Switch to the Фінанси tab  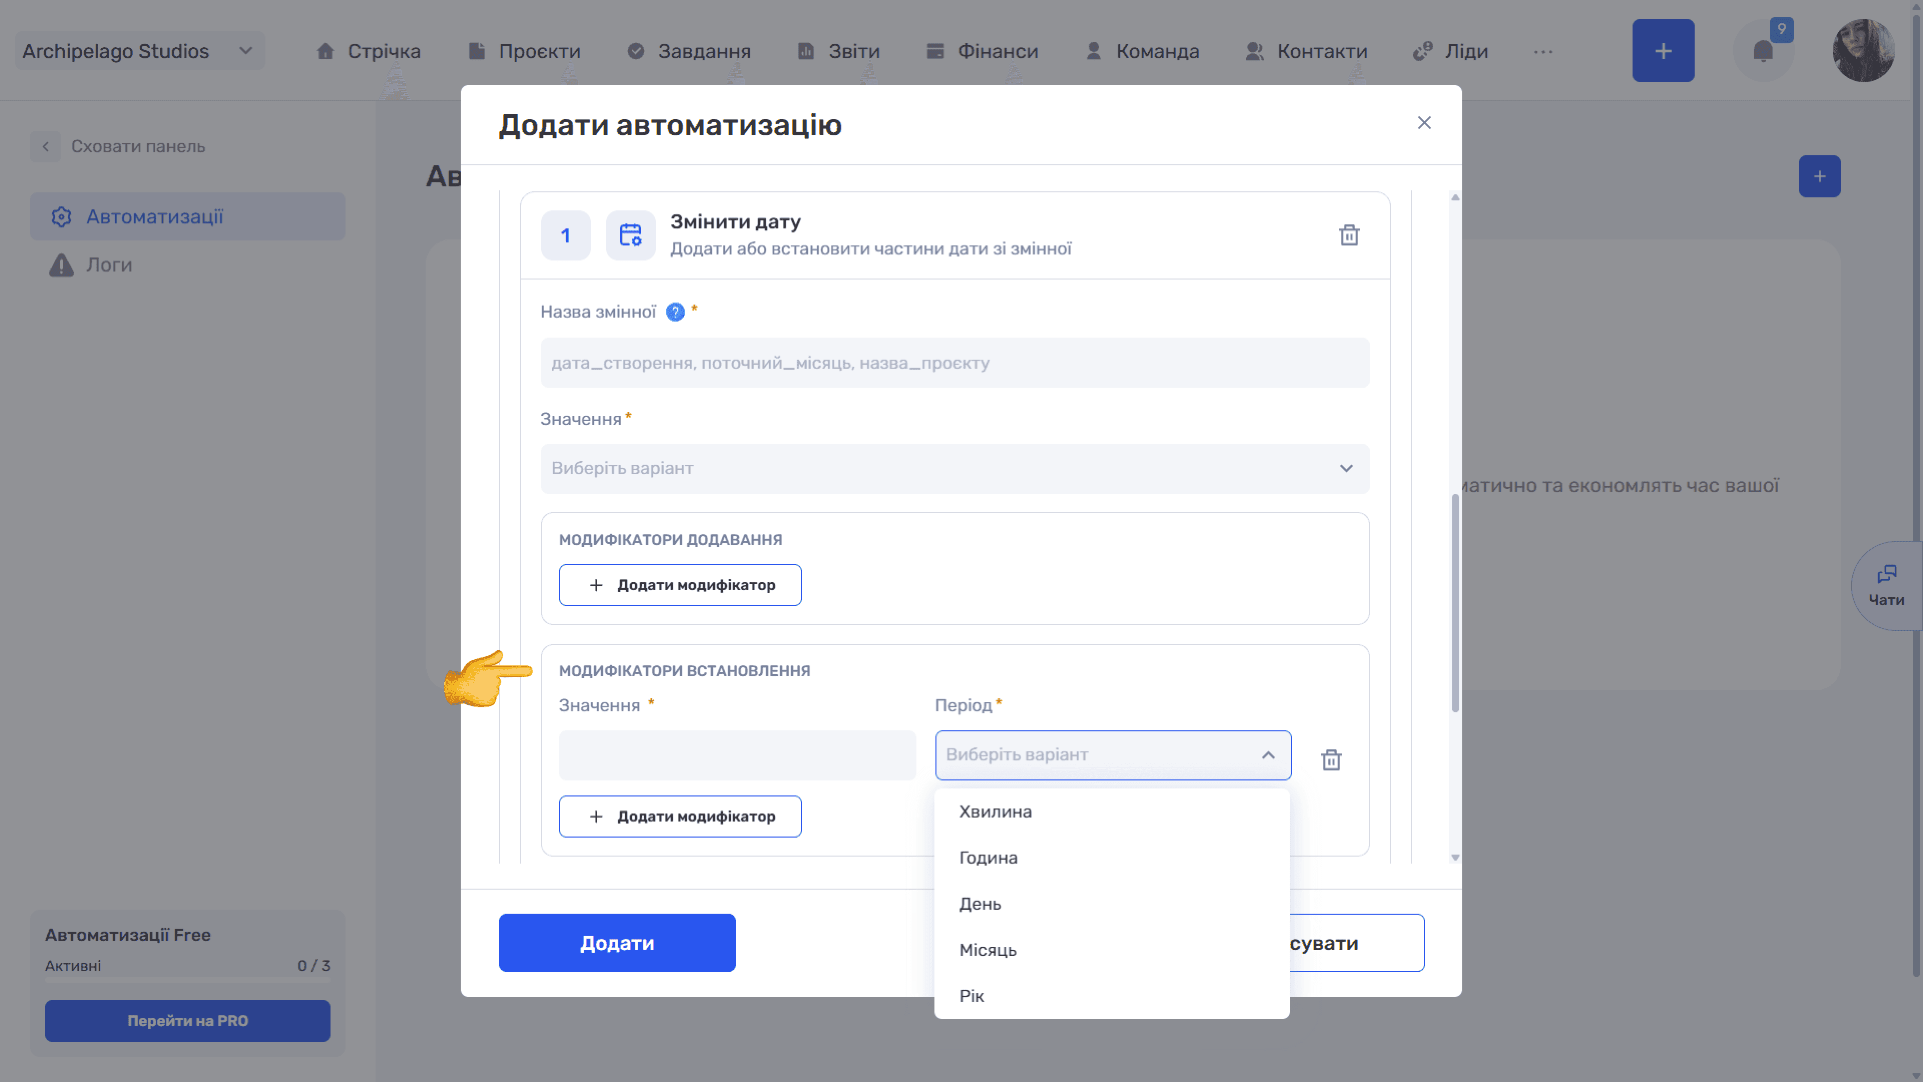pyautogui.click(x=982, y=51)
